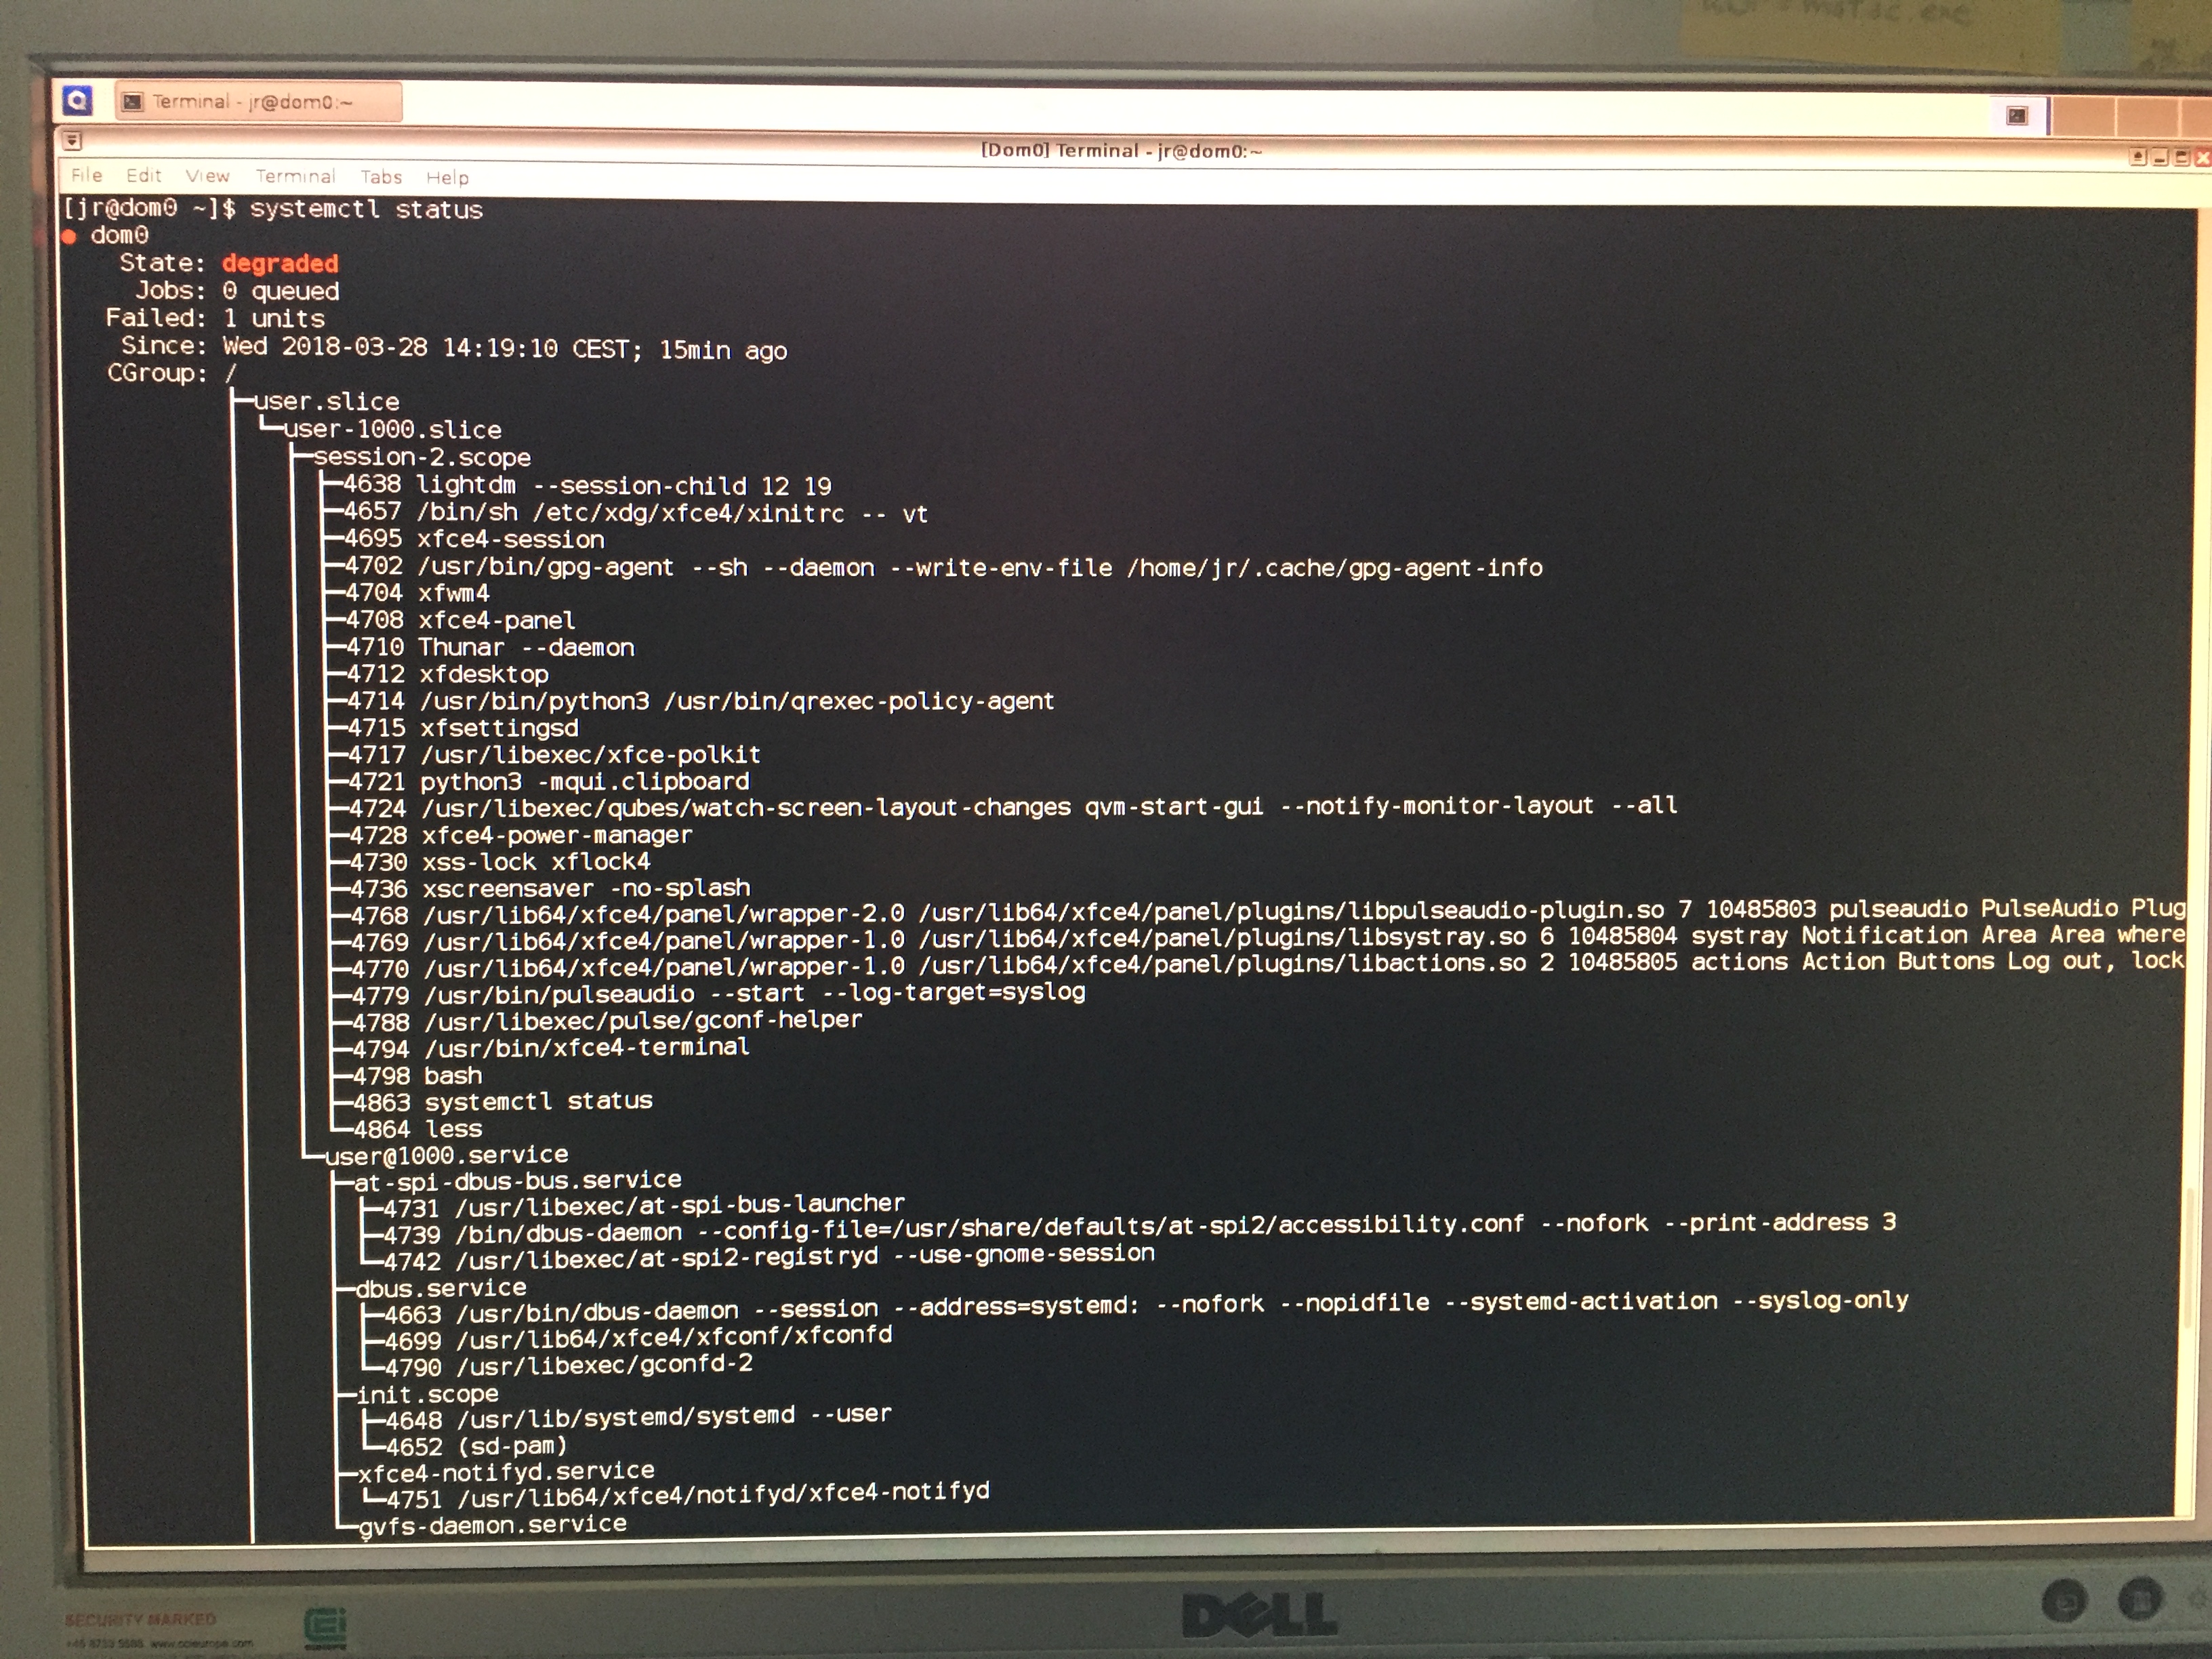The height and width of the screenshot is (1659, 2212).
Task: Open the Tabs menu
Action: 381,177
